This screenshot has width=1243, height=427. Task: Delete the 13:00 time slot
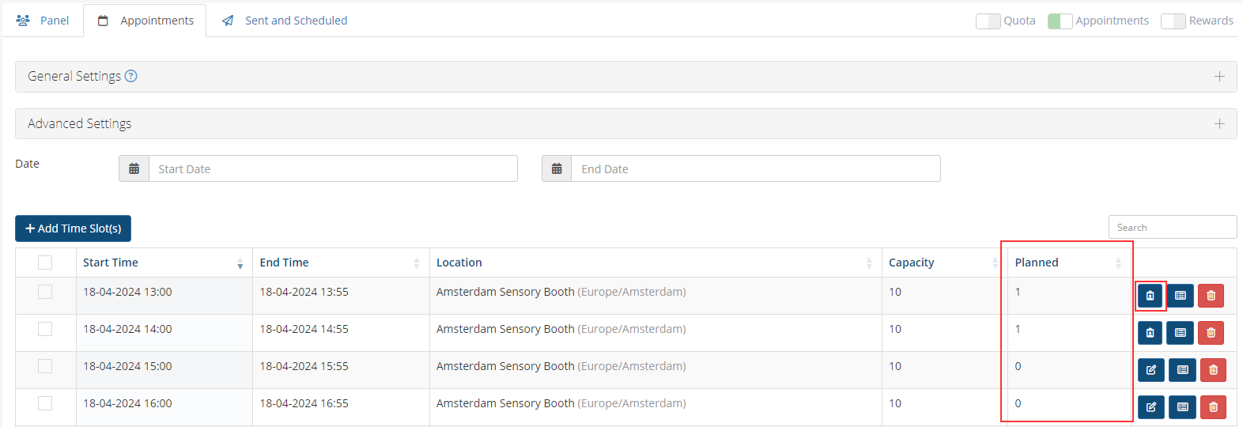coord(1211,296)
